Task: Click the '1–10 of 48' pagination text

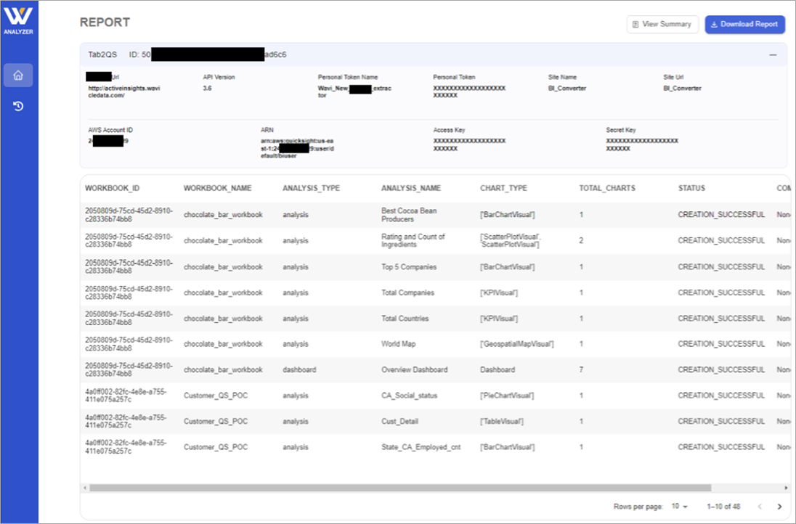Action: pos(723,507)
